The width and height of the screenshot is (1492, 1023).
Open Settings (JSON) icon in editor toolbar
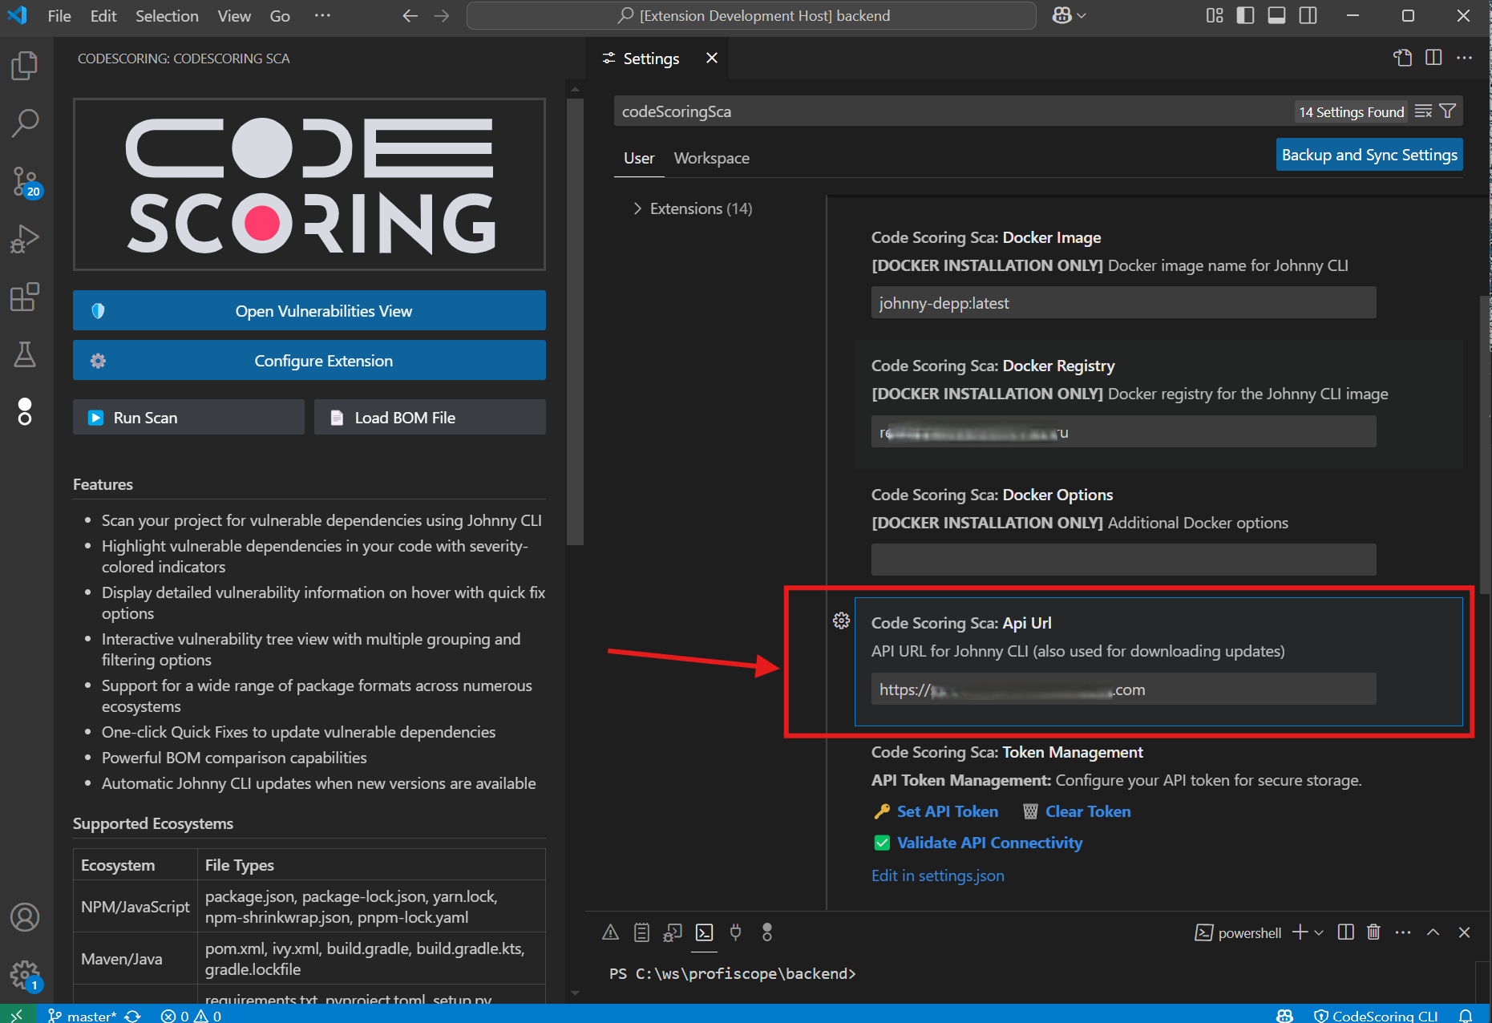tap(1402, 58)
